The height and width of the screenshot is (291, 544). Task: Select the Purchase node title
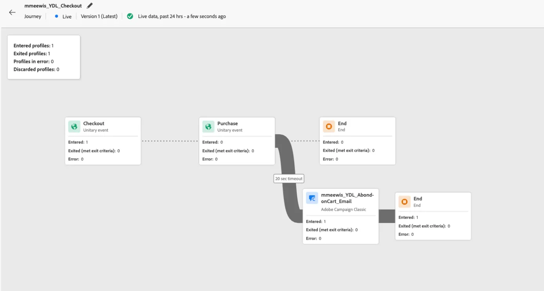228,124
